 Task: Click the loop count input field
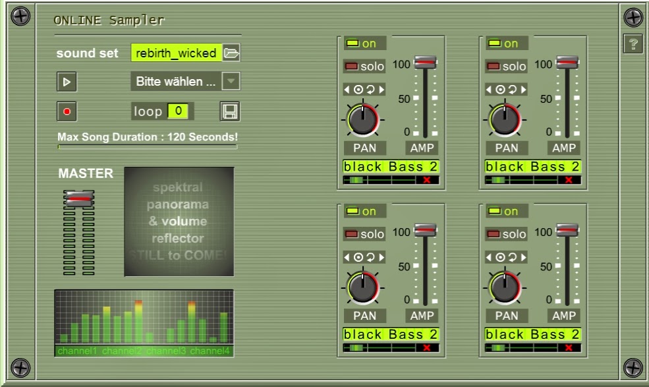pyautogui.click(x=179, y=111)
